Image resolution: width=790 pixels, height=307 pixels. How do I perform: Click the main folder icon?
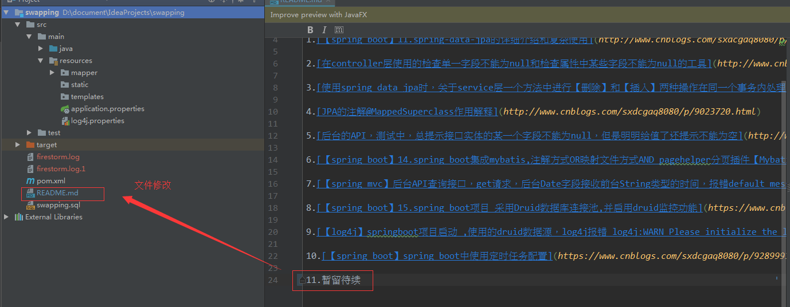[42, 37]
